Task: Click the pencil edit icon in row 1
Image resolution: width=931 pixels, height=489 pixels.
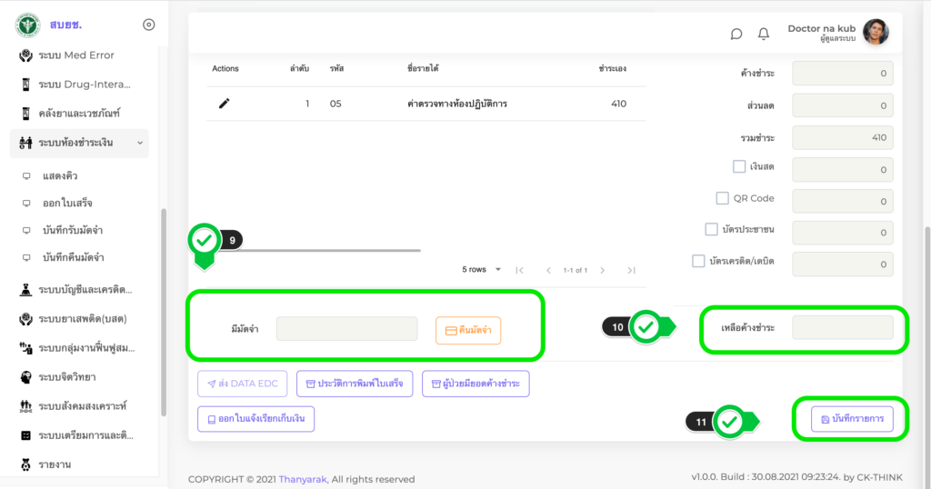Action: click(x=225, y=104)
